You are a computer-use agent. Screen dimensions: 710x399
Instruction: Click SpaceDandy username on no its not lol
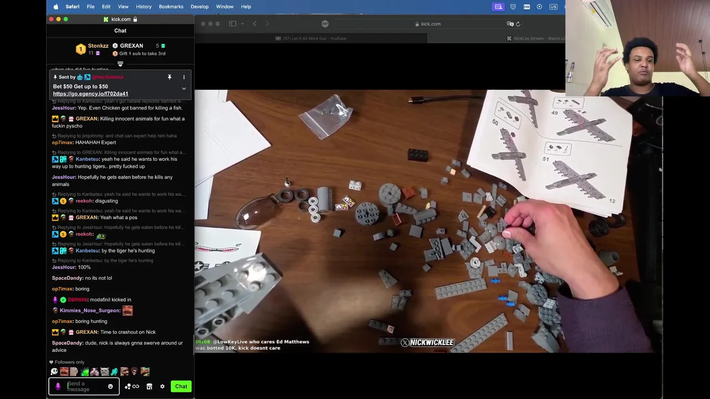(x=67, y=278)
